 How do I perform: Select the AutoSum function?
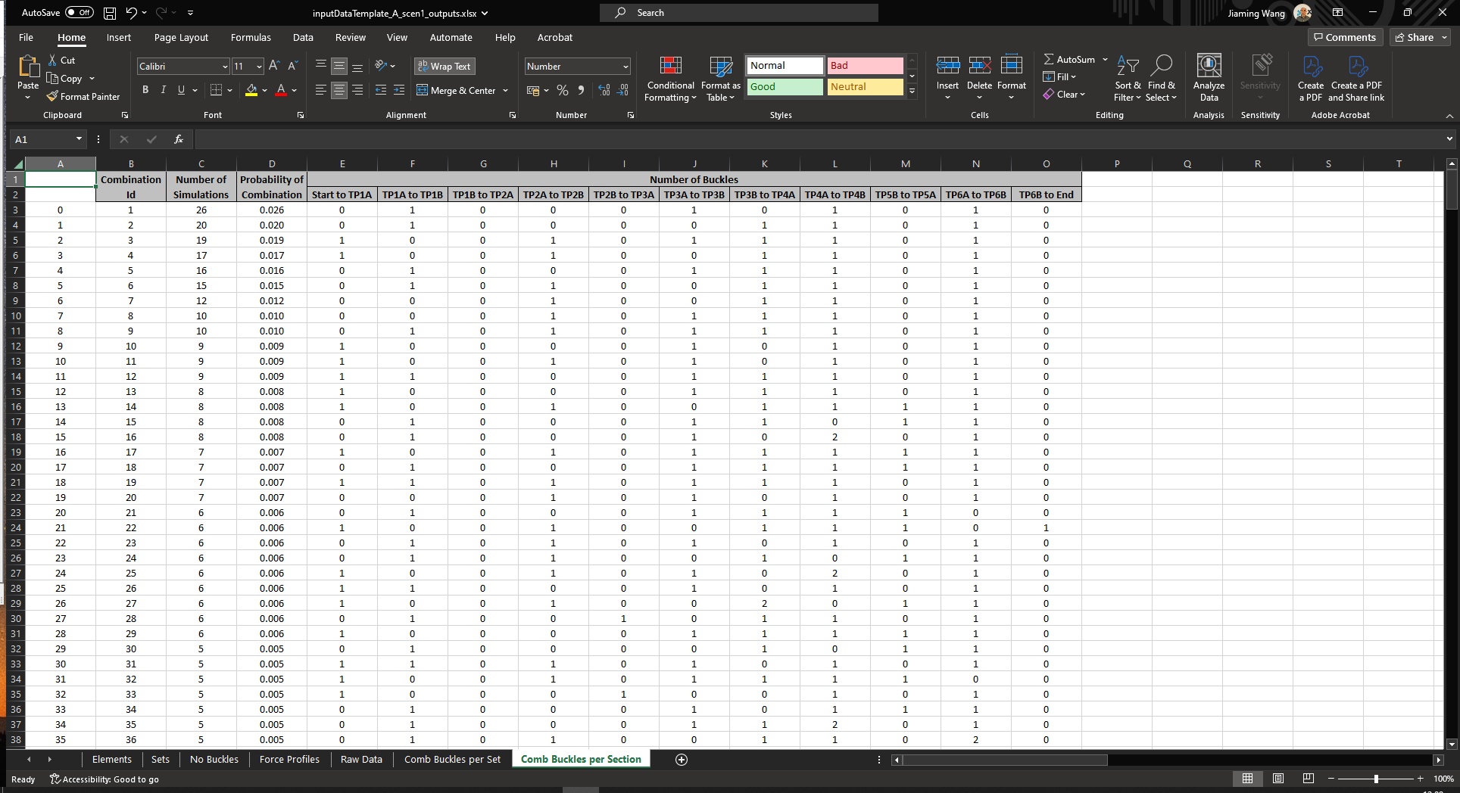click(1070, 58)
